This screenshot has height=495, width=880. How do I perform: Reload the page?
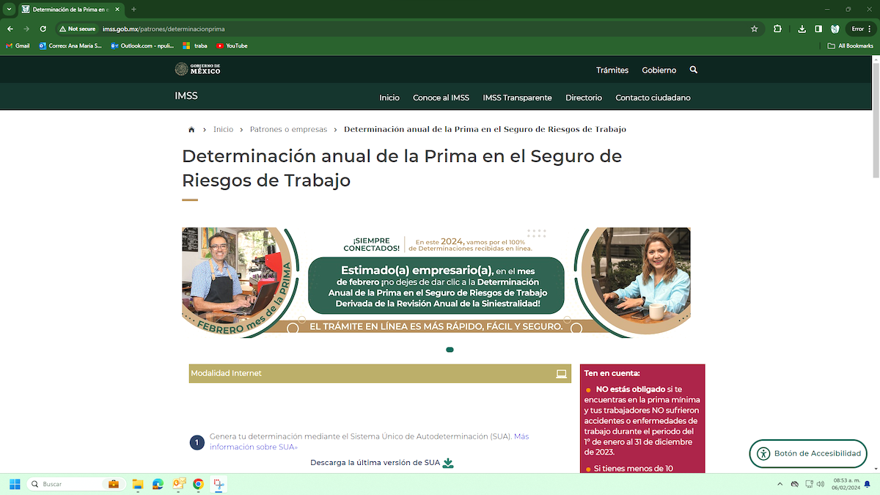43,29
